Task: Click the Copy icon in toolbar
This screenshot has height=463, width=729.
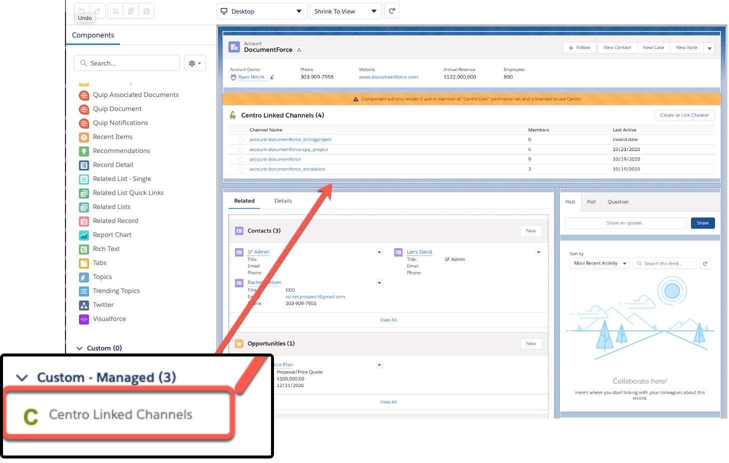Action: pos(130,11)
